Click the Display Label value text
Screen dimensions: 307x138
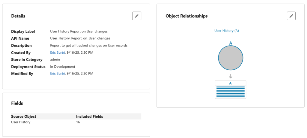(79, 31)
